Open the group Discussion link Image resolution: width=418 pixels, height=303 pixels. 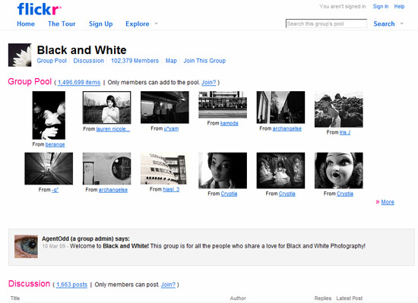(88, 61)
